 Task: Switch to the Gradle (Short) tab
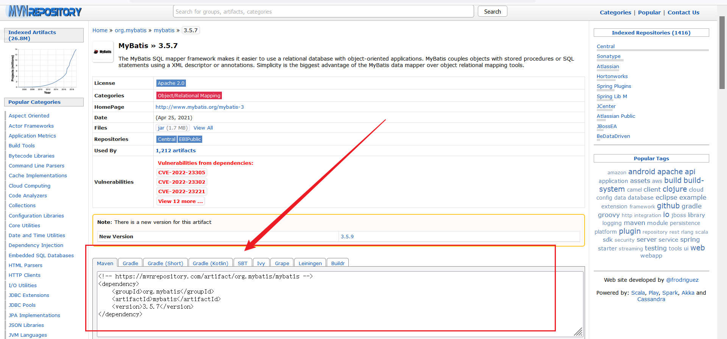[x=165, y=263]
